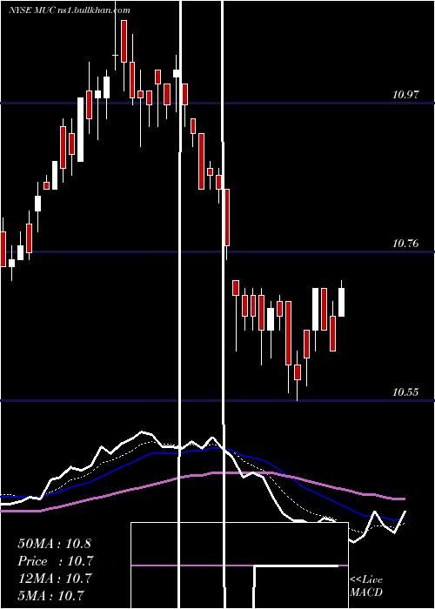Screen dimensions: 435x609
Task: Click the 5MA : 10.7 value
Action: pyautogui.click(x=50, y=595)
